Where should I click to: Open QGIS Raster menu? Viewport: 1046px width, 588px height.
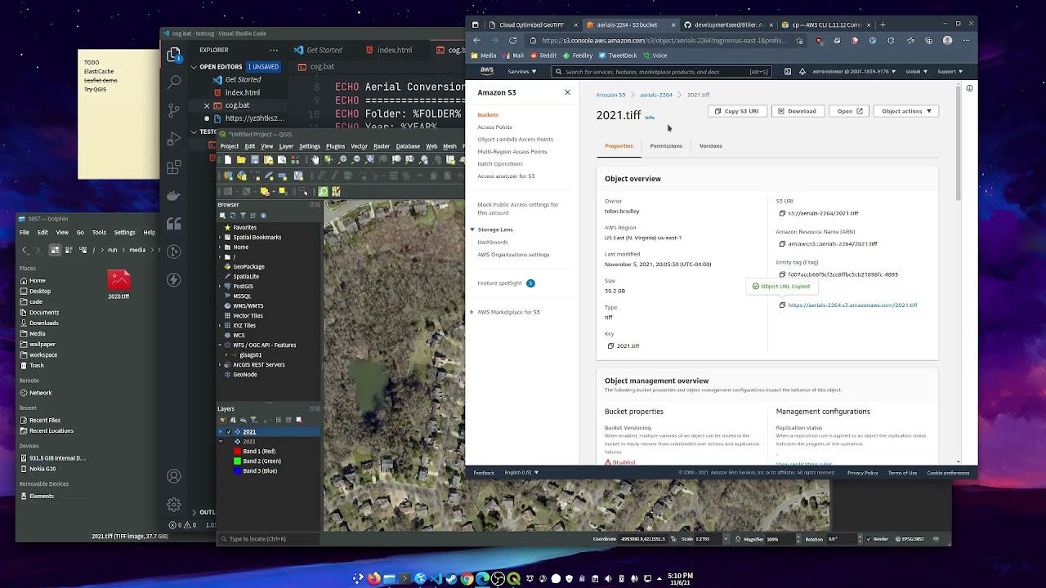pos(382,146)
